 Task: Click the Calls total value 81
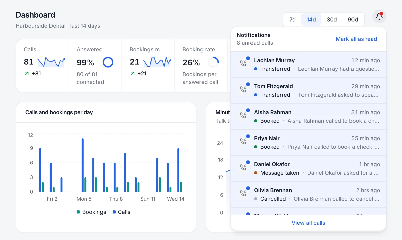click(x=29, y=62)
